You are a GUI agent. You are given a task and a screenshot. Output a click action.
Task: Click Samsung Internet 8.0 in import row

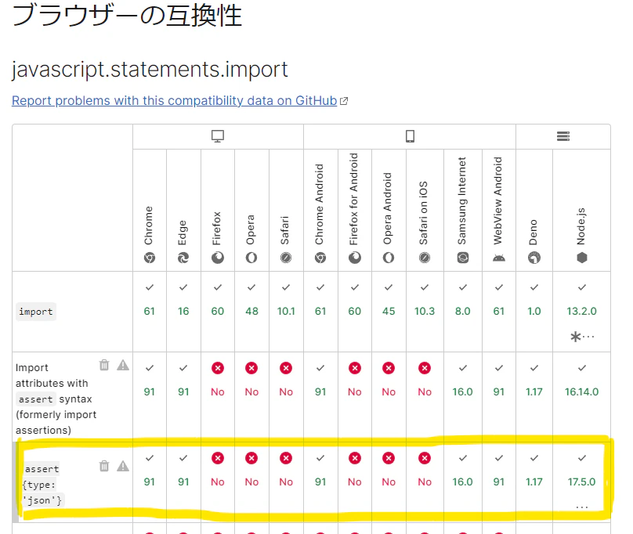(x=463, y=311)
